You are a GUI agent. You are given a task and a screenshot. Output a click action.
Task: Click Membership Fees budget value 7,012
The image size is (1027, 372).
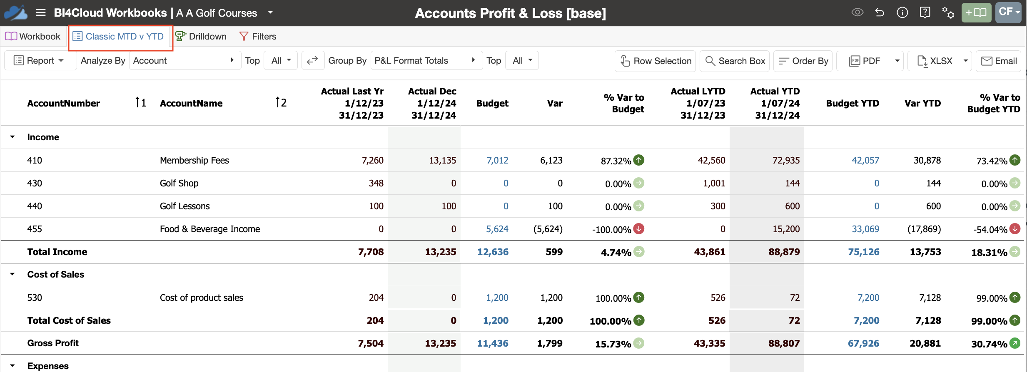[x=497, y=160]
